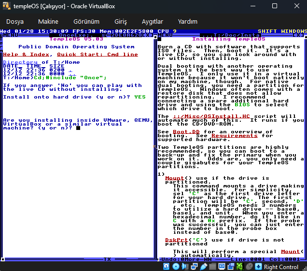
Task: Open MENU of the Installing TempleOS window
Action: click(x=165, y=35)
